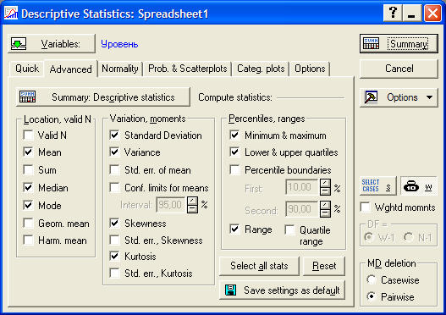Enable Percentile boundaries checkbox
This screenshot has height=315, width=446.
point(234,170)
